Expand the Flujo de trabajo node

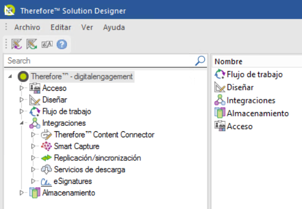coord(22,111)
